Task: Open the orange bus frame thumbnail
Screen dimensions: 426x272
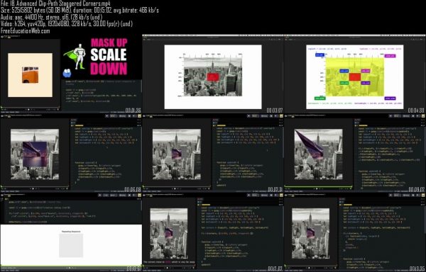Action: point(71,73)
